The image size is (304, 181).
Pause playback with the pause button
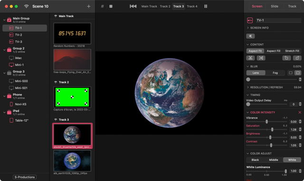coord(206,6)
